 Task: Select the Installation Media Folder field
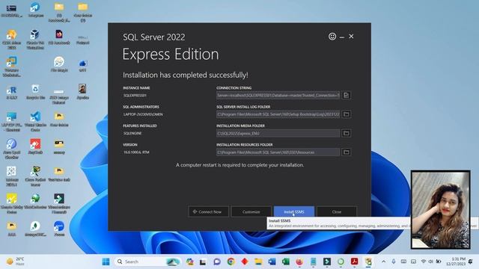point(278,133)
